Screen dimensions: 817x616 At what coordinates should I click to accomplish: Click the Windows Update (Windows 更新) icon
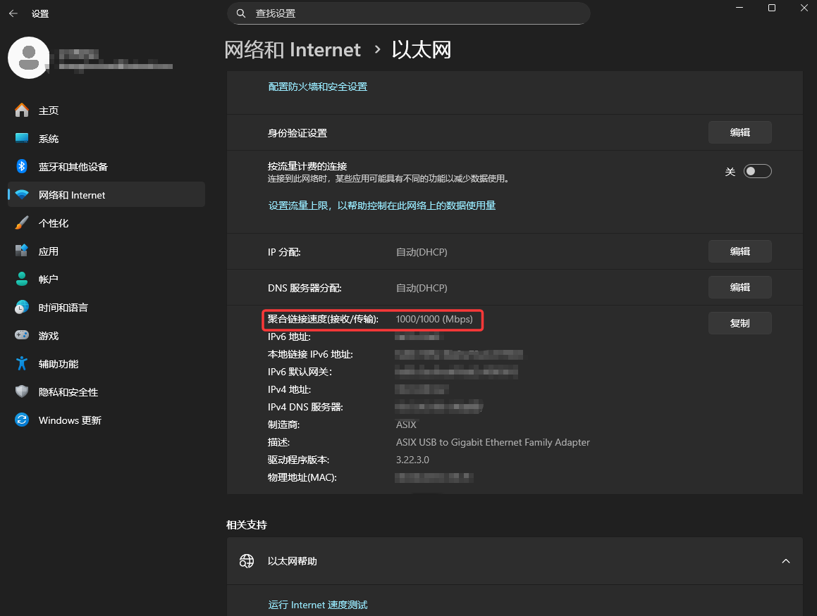[22, 420]
